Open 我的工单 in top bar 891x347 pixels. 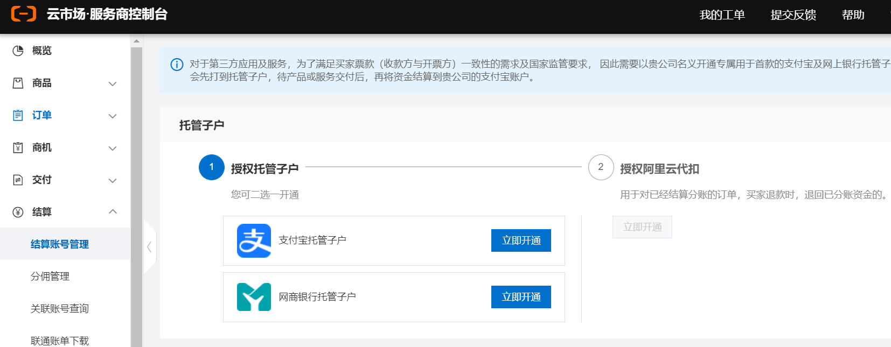tap(722, 15)
